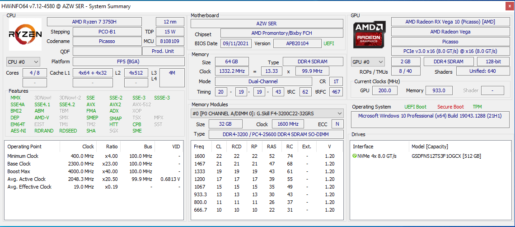
Task: Click the ROPs / TMUs 8 / 40 value
Action: tap(406, 71)
